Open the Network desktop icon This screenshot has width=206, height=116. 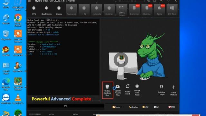[x=6, y=19]
